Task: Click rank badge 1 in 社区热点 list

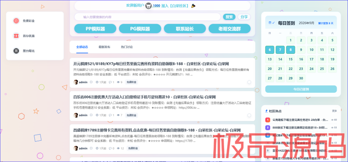Action: pyautogui.click(x=268, y=120)
